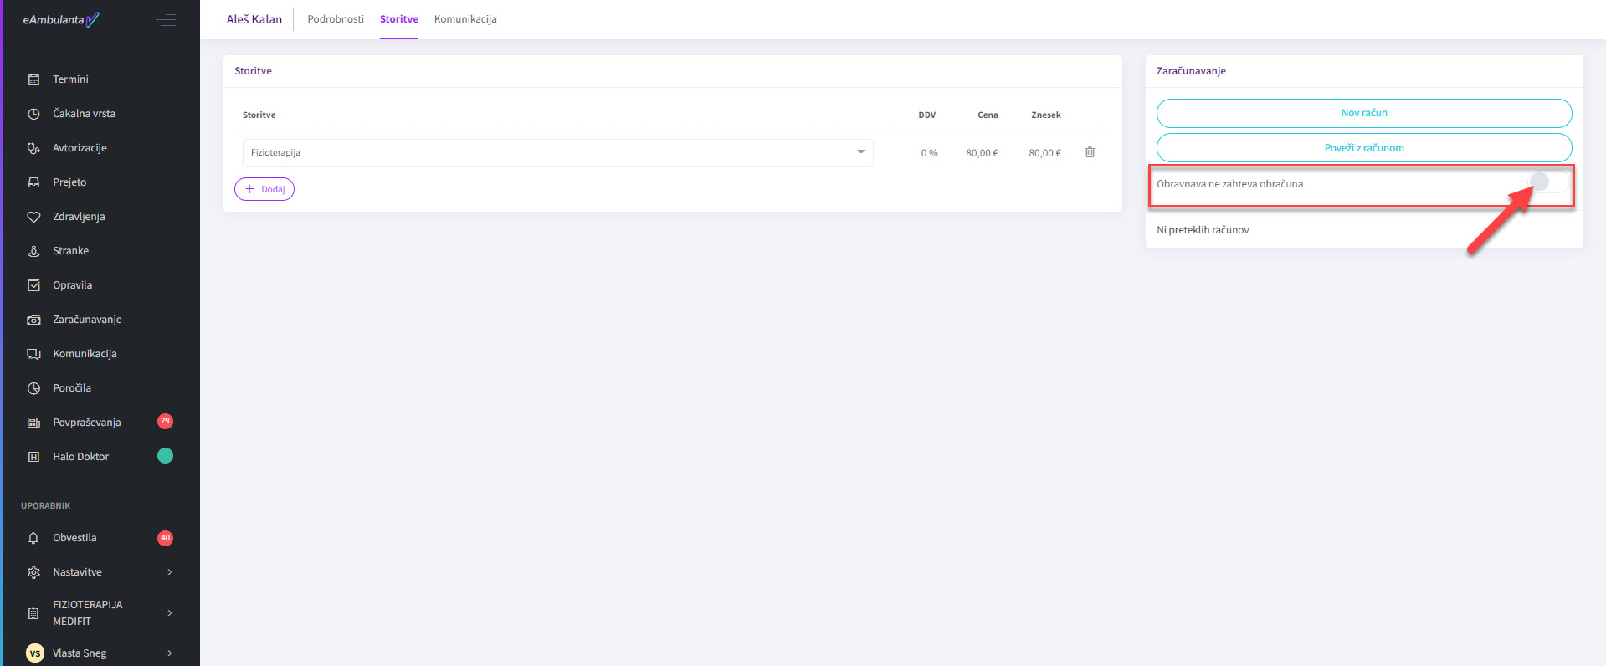1606x666 pixels.
Task: Switch to the Podrobnosti tab
Action: coord(336,19)
